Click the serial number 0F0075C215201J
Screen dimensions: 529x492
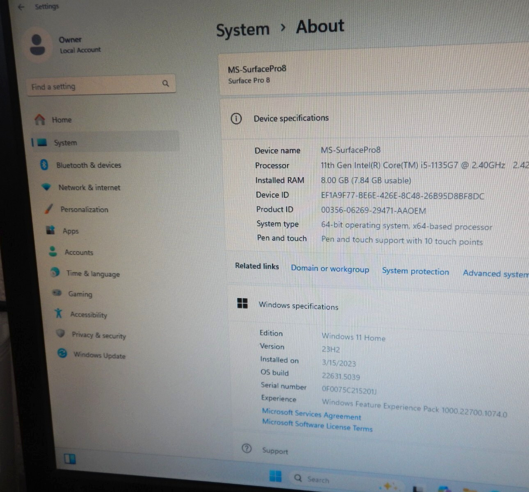tap(349, 389)
